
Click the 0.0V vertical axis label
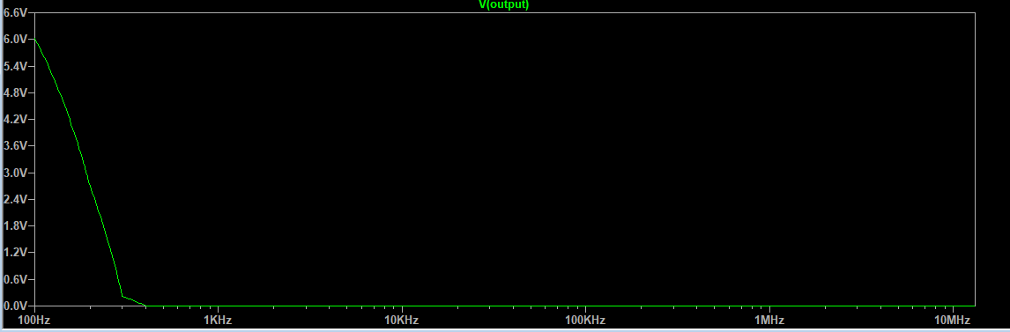16,306
